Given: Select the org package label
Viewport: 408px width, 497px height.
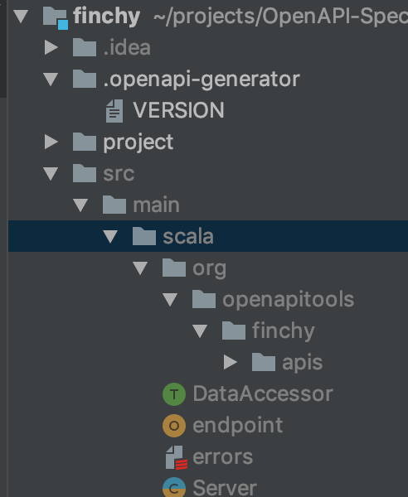Looking at the screenshot, I should (210, 269).
